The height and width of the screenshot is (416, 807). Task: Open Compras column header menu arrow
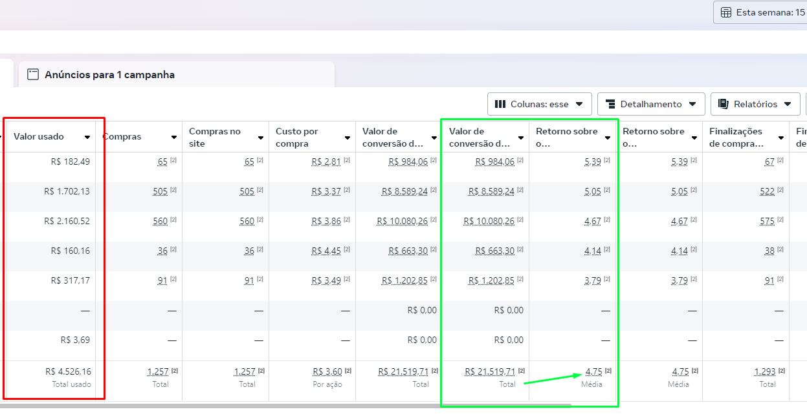click(174, 138)
